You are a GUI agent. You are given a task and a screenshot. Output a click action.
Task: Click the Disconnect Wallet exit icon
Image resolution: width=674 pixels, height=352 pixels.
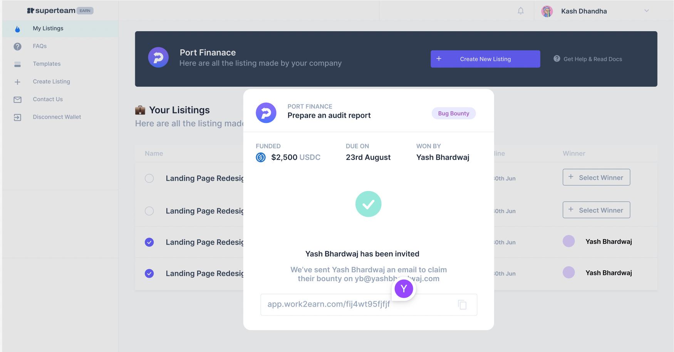click(17, 117)
